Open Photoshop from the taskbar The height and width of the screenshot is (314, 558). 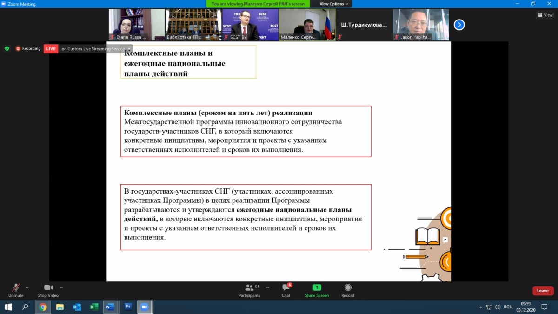pyautogui.click(x=128, y=307)
